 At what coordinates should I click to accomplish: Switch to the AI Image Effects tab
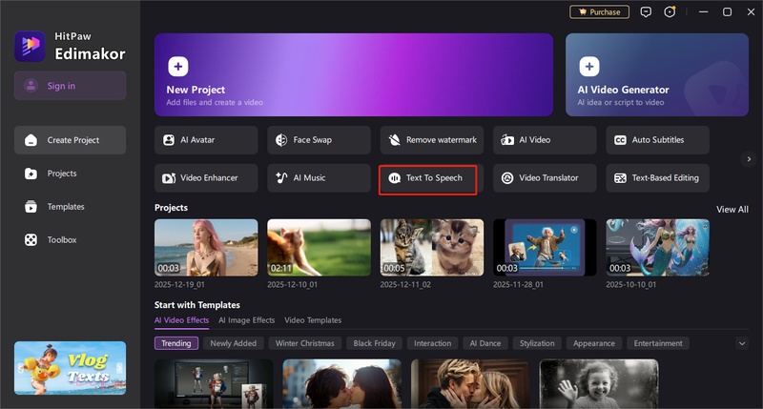(246, 320)
